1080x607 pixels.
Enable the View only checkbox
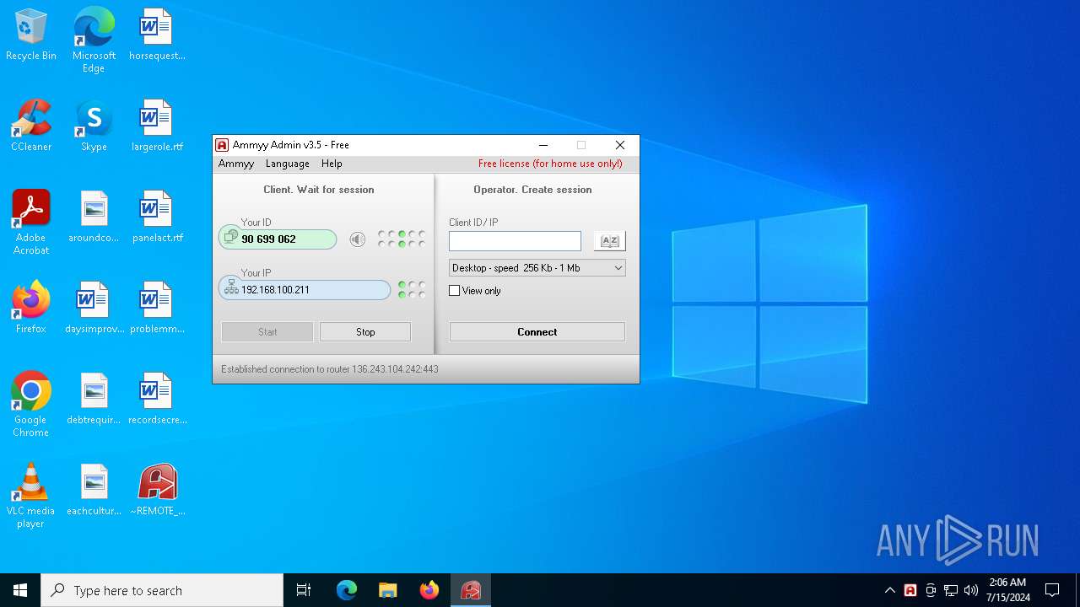click(x=455, y=291)
